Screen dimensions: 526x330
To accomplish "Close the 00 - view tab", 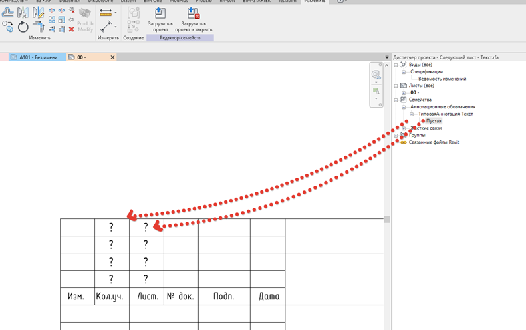I will coord(113,57).
